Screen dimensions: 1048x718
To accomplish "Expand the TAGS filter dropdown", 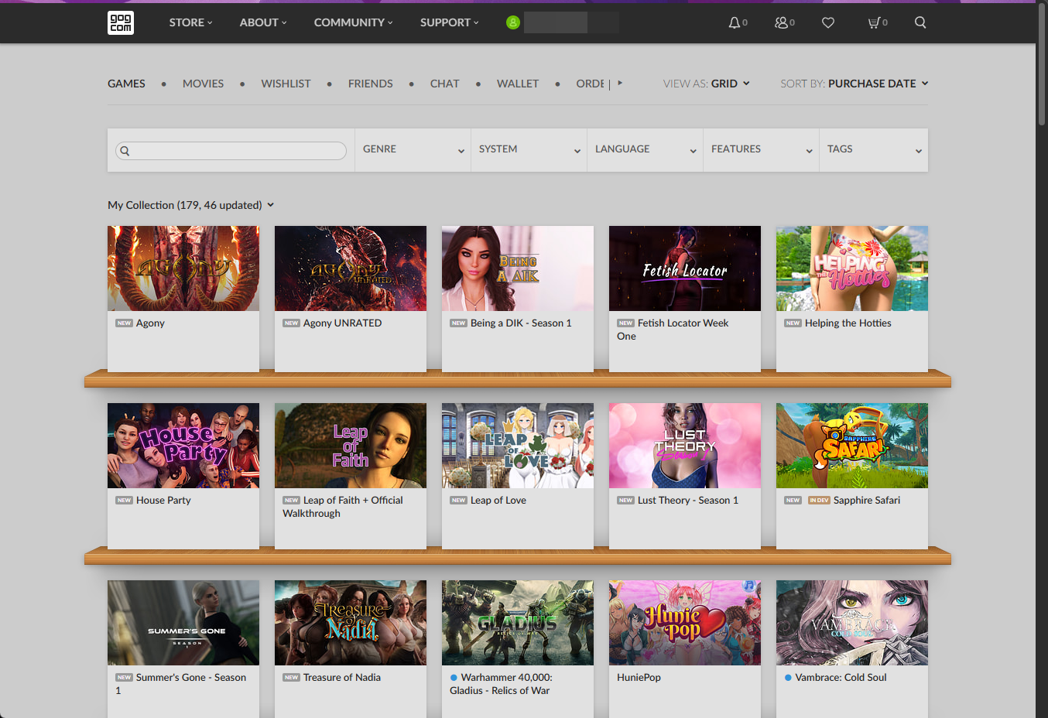I will 874,149.
